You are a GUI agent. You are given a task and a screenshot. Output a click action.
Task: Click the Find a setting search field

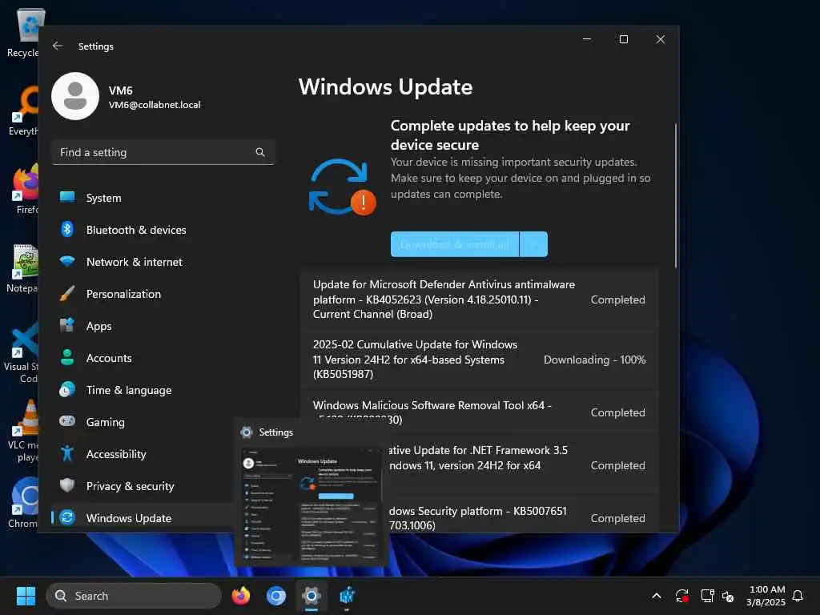tap(163, 152)
